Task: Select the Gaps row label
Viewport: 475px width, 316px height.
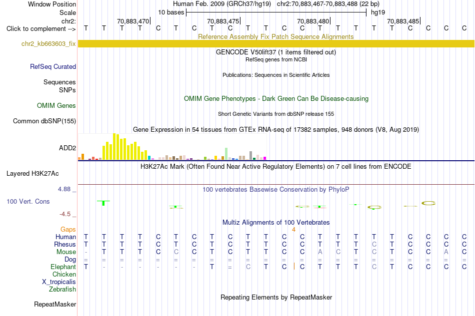Action: pyautogui.click(x=68, y=229)
